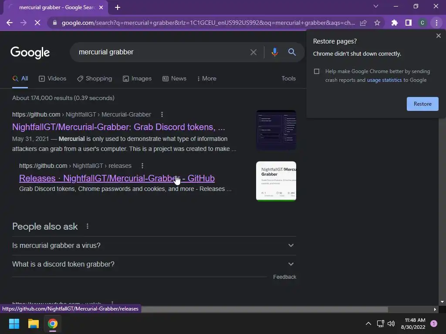Open Releases NightfallGT/Mercurial-Grabber GitHub link
The width and height of the screenshot is (446, 334).
point(117,178)
